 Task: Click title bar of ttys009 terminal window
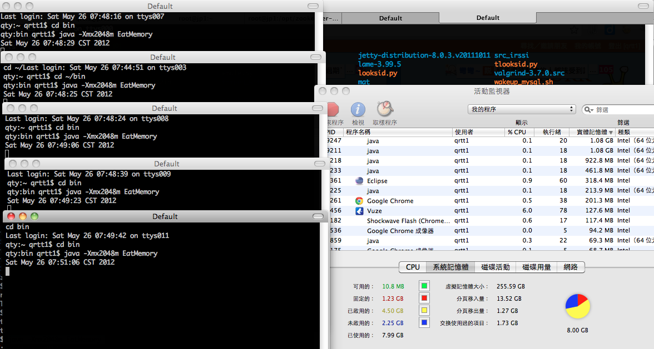tap(166, 164)
